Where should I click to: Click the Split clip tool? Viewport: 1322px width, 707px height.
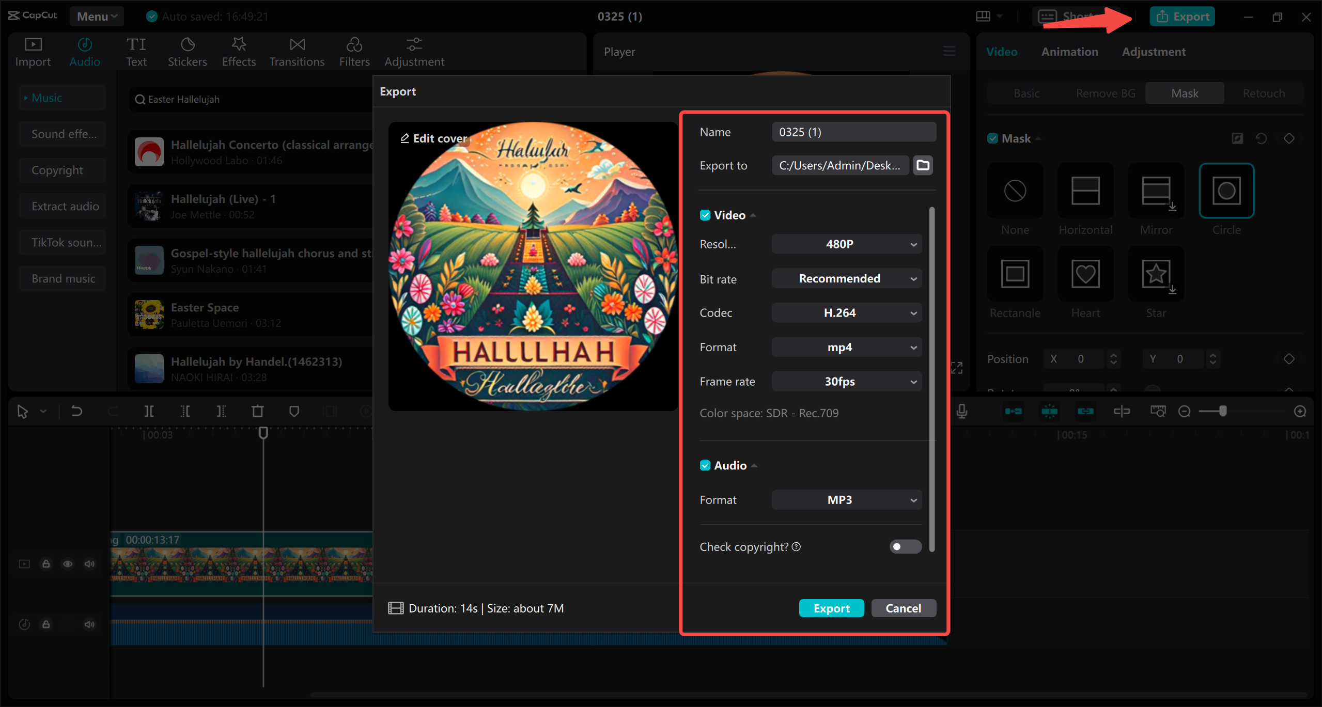click(149, 411)
